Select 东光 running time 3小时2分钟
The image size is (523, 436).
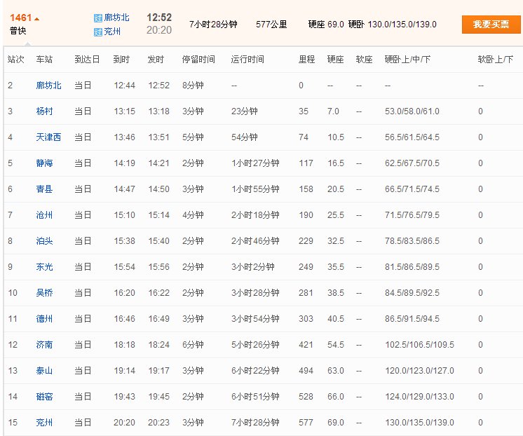pyautogui.click(x=253, y=267)
